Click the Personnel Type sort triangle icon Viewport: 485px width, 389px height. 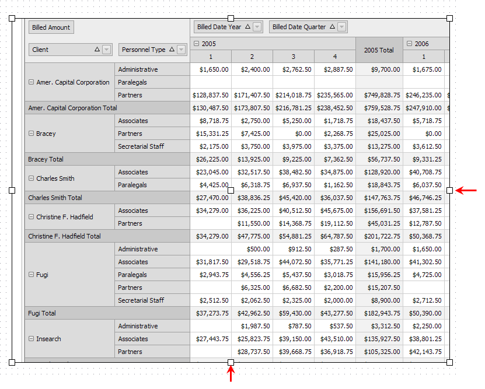(x=172, y=50)
